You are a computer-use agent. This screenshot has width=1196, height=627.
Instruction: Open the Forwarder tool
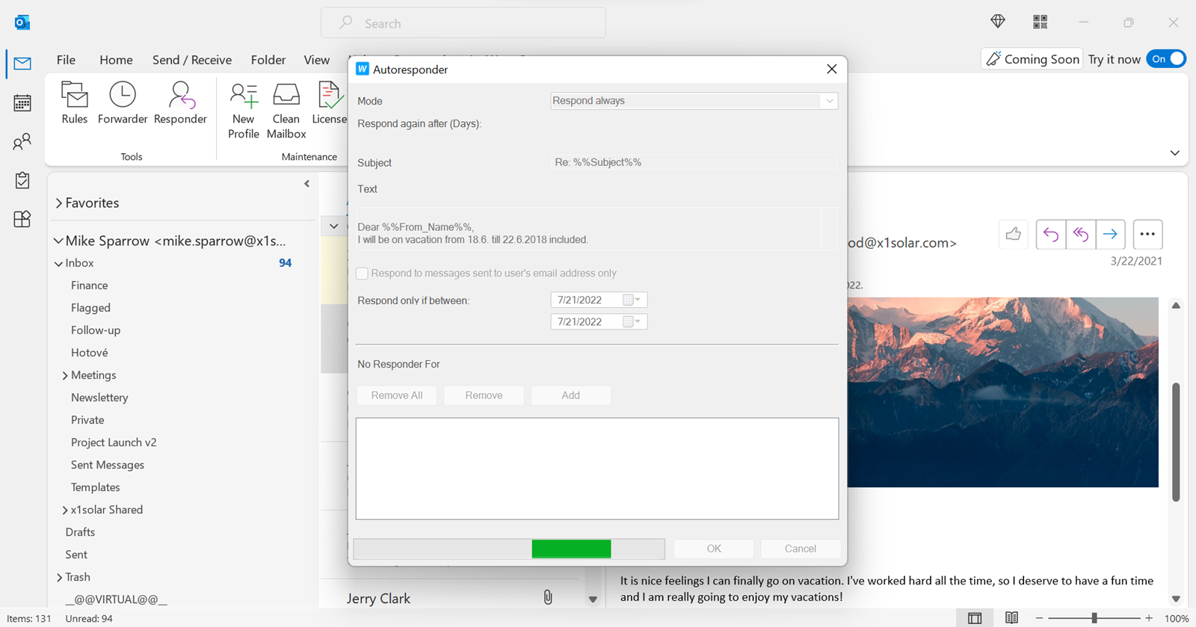coord(123,103)
